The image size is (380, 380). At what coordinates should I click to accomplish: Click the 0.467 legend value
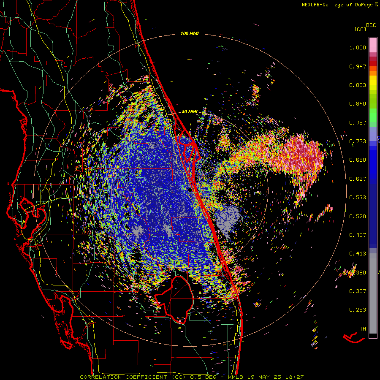[x=358, y=235]
